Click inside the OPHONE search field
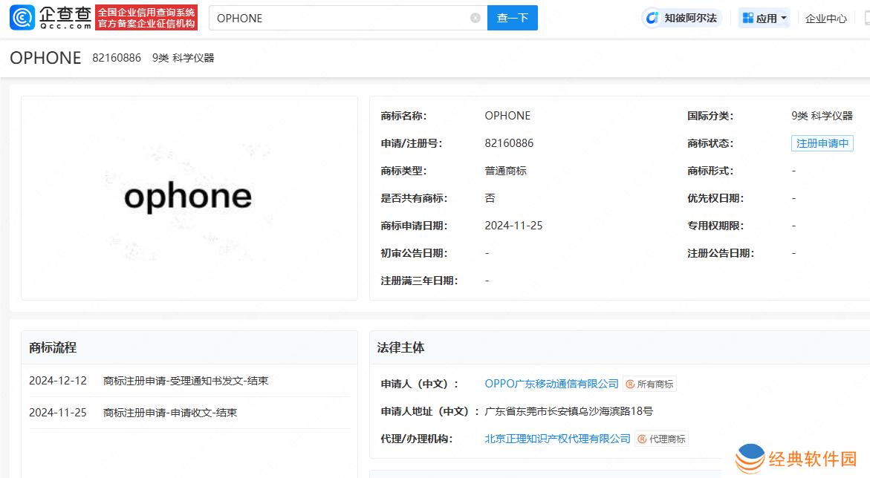The image size is (870, 478). [342, 18]
